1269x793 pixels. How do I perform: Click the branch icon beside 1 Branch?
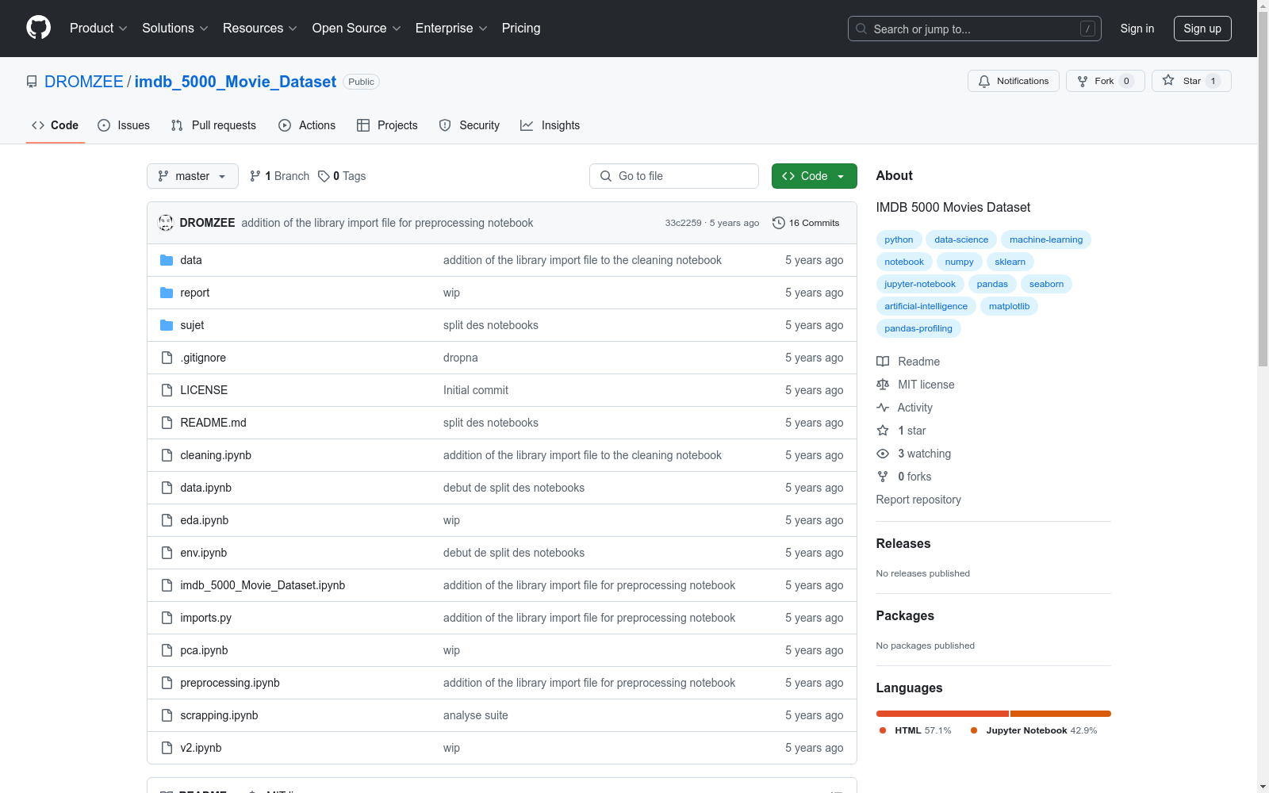[255, 176]
